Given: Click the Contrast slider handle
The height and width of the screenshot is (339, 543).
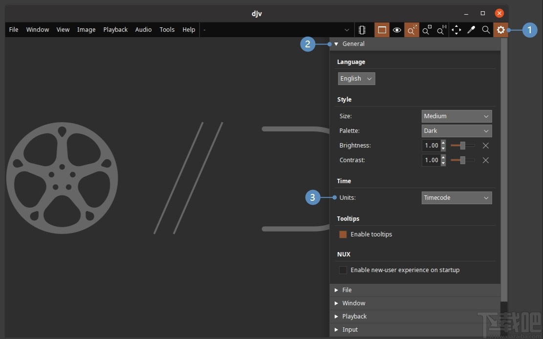Looking at the screenshot, I should coord(463,160).
